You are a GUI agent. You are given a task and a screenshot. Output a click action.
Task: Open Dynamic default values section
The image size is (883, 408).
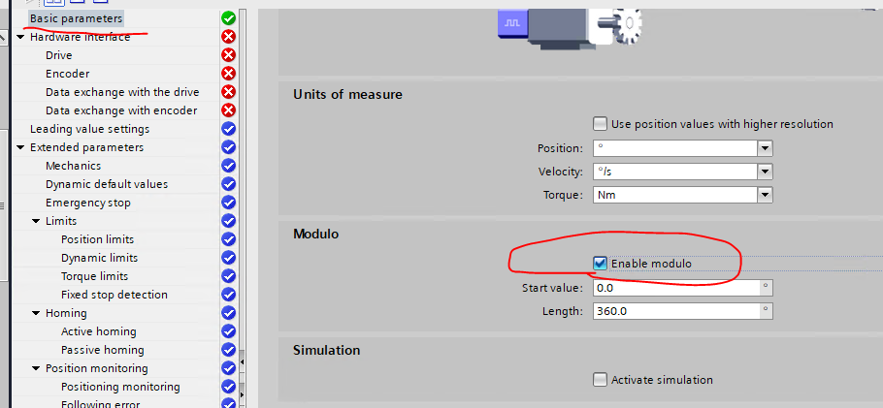106,184
